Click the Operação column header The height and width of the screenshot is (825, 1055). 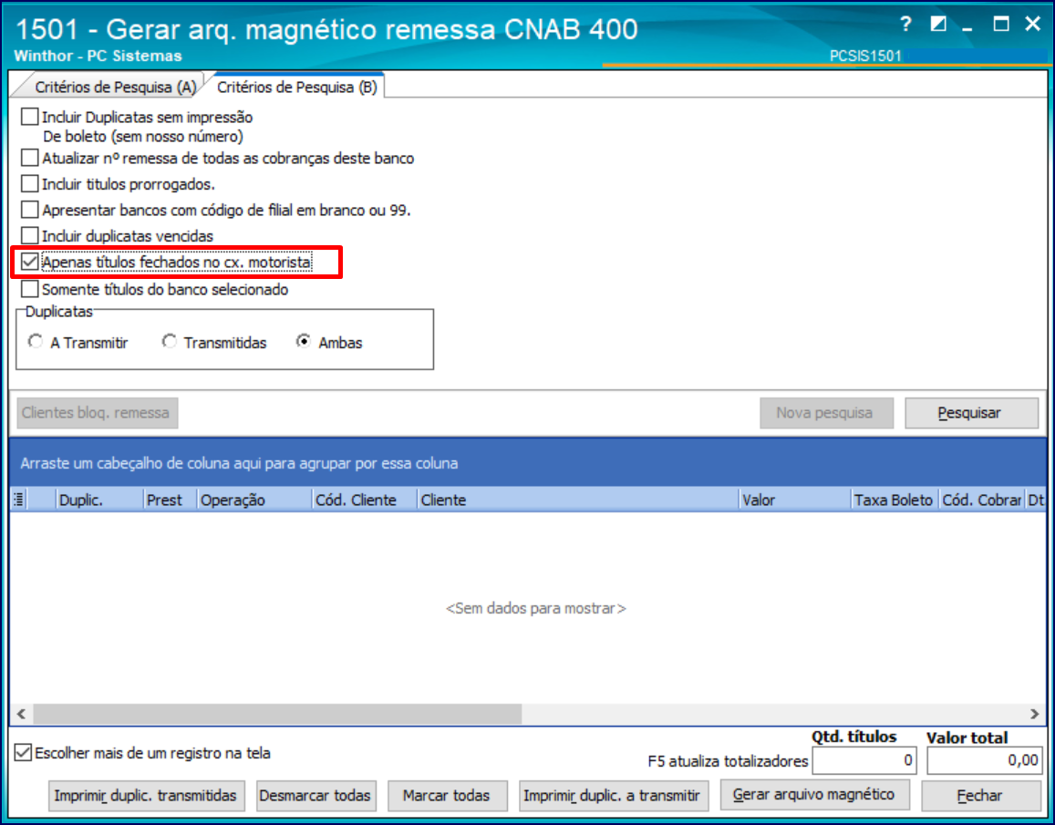pyautogui.click(x=254, y=500)
